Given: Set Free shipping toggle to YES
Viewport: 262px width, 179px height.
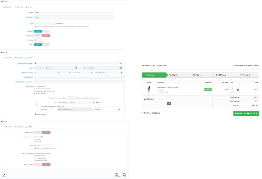Looking at the screenshot, I should click(x=39, y=132).
